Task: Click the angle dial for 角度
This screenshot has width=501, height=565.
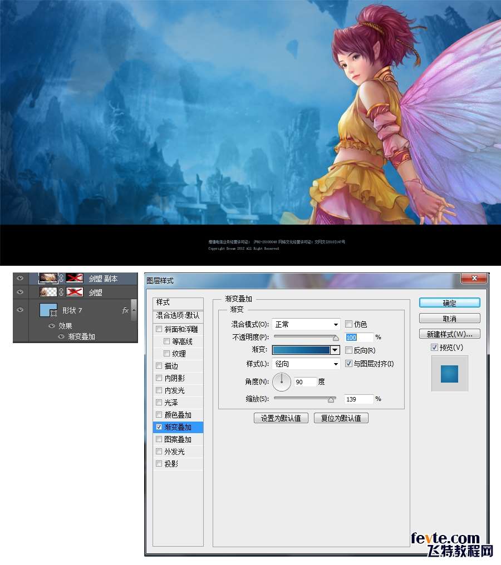Action: point(282,382)
